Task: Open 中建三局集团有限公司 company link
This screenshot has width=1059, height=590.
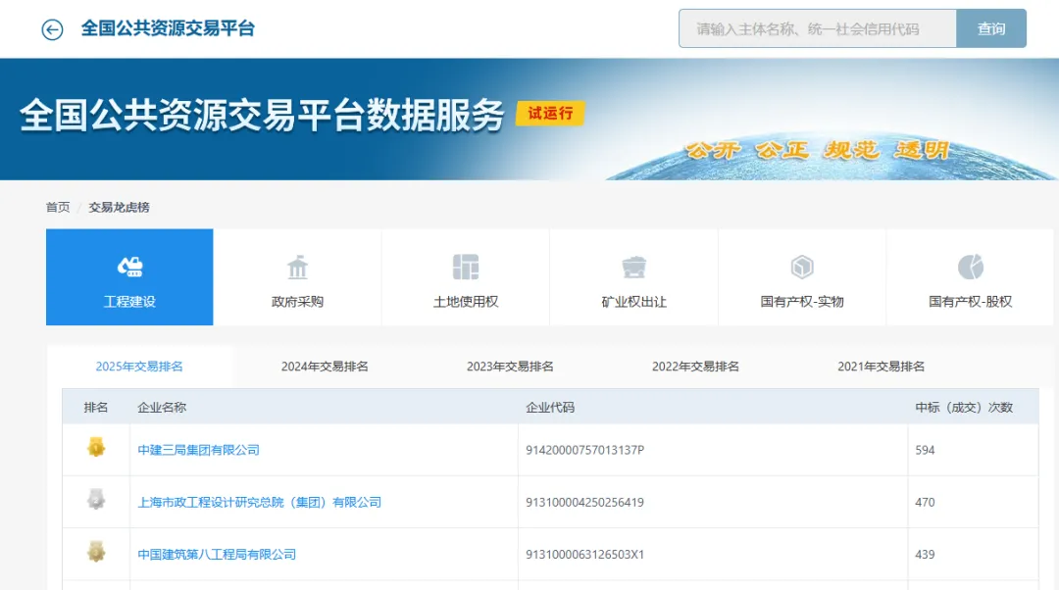Action: tap(198, 450)
